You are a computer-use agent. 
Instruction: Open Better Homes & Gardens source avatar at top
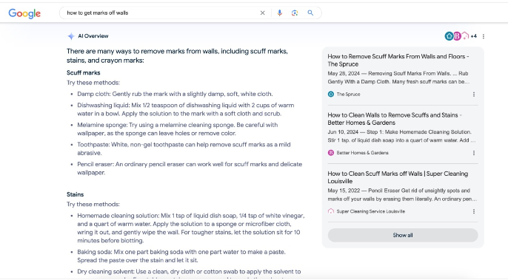tap(457, 36)
